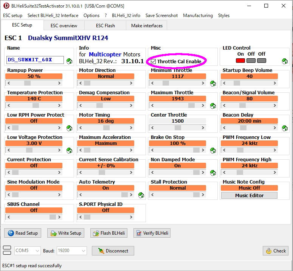Click house icon next to Low Voltage Protection
The width and height of the screenshot is (293, 271).
(69, 150)
